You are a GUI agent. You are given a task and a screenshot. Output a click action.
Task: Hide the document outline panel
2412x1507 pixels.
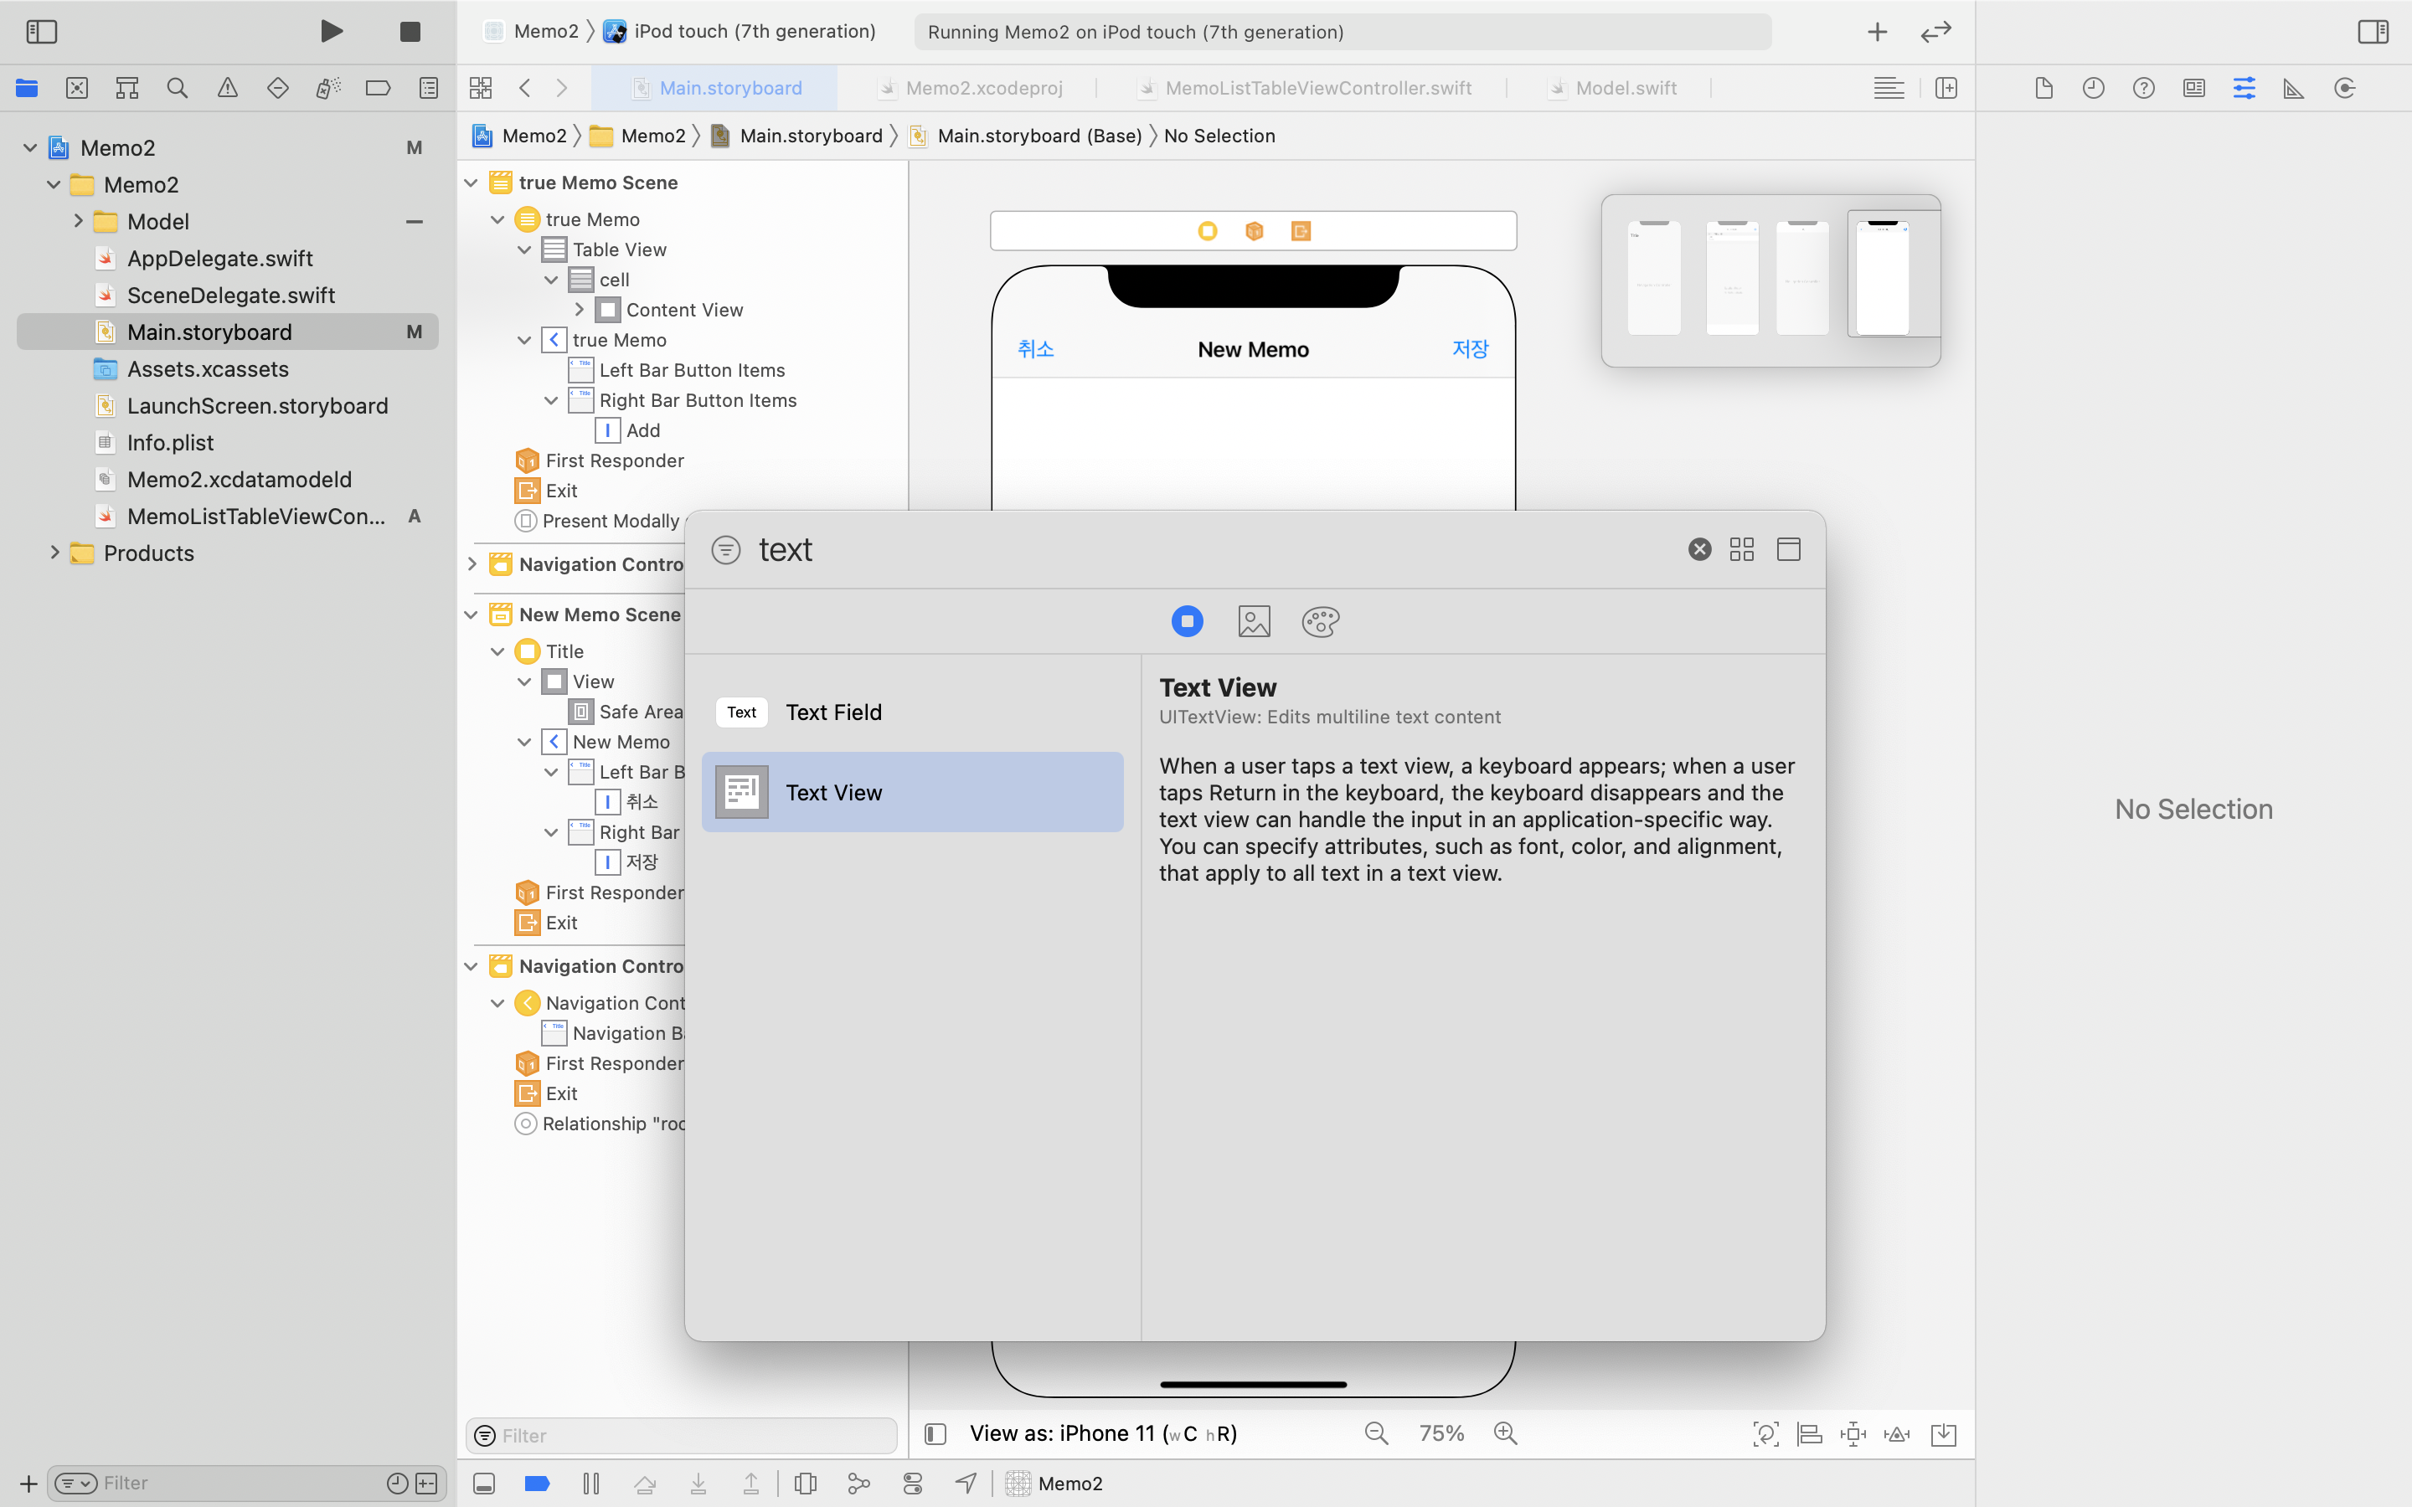click(934, 1433)
